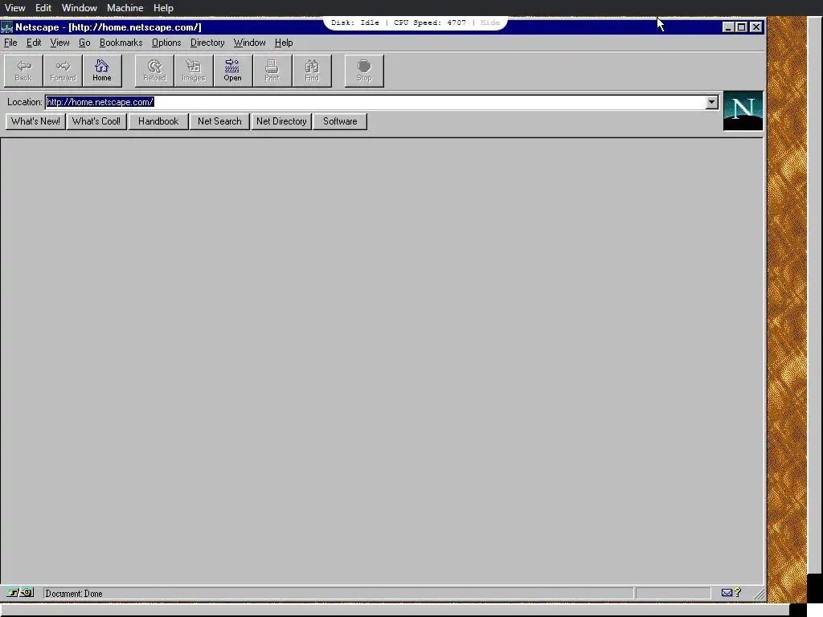Click the Images toolbar button
823x617 pixels.
[194, 71]
